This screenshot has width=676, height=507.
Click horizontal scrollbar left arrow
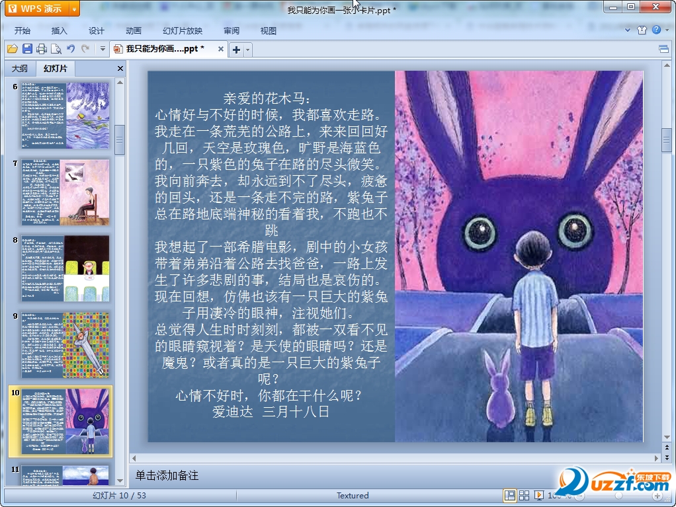click(x=134, y=458)
